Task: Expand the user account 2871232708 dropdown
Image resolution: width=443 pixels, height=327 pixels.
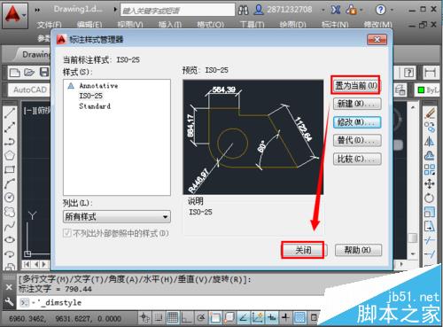Action: 323,11
